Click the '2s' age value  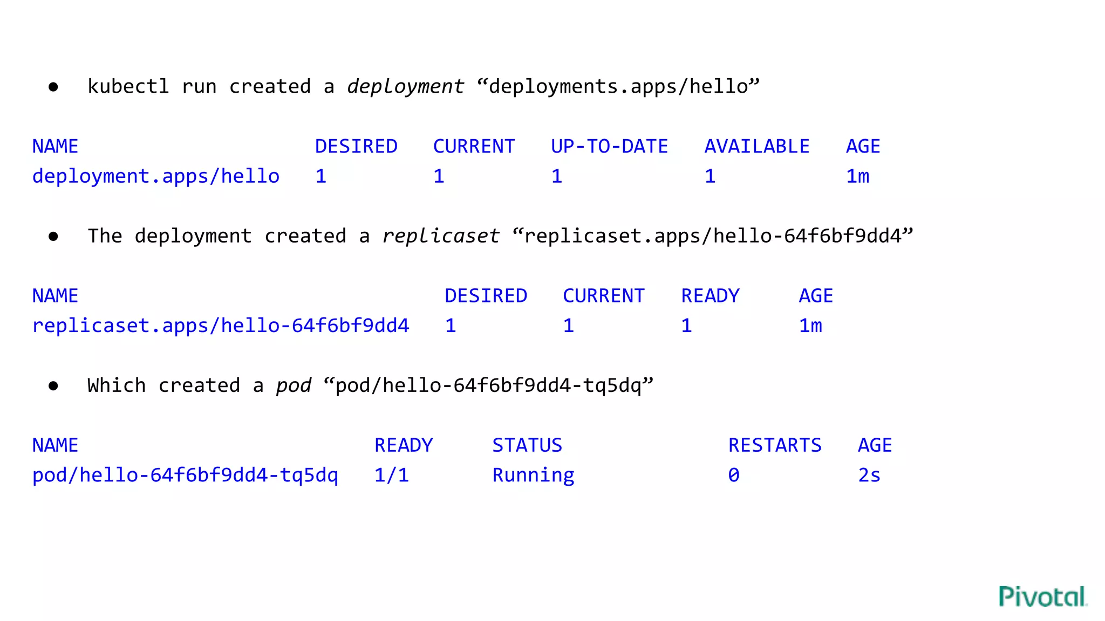[x=869, y=475]
